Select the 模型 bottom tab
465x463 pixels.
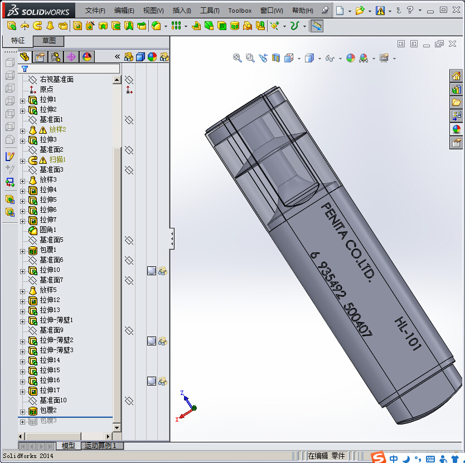(68, 446)
